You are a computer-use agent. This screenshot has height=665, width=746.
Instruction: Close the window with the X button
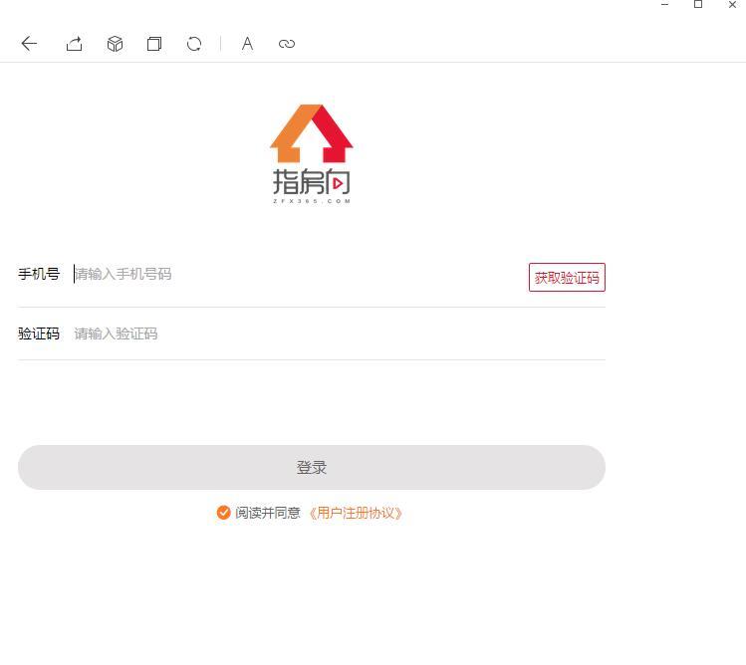(x=732, y=5)
